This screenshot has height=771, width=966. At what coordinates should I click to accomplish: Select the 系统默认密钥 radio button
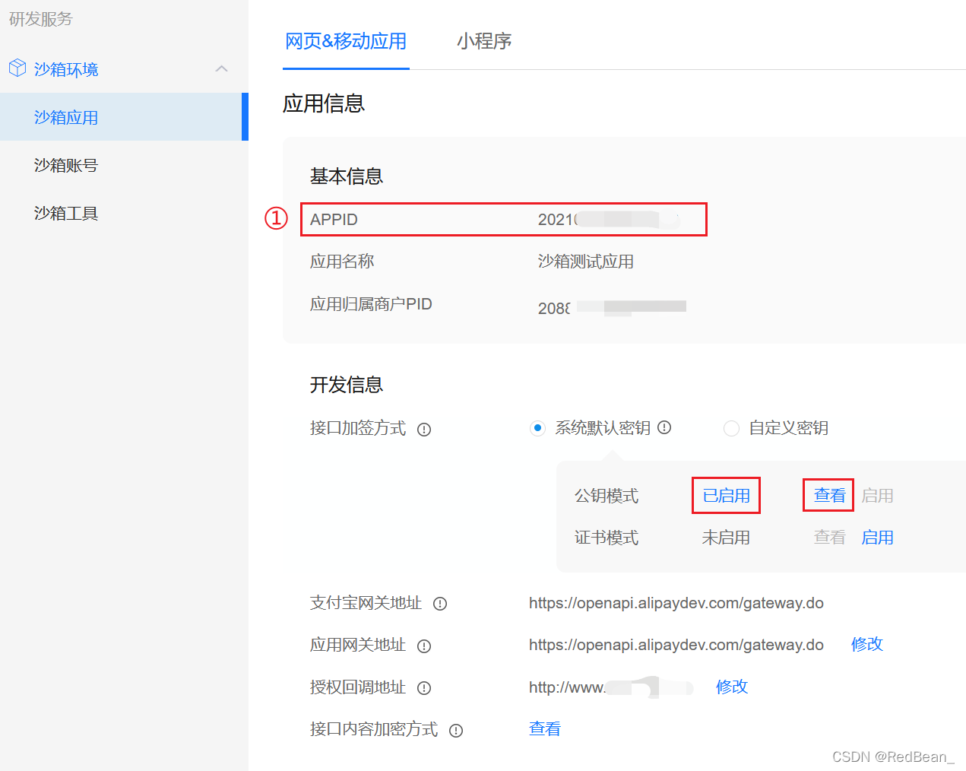(537, 428)
